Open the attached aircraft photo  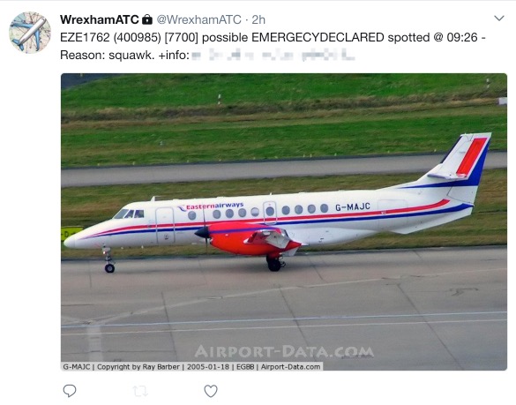(284, 221)
